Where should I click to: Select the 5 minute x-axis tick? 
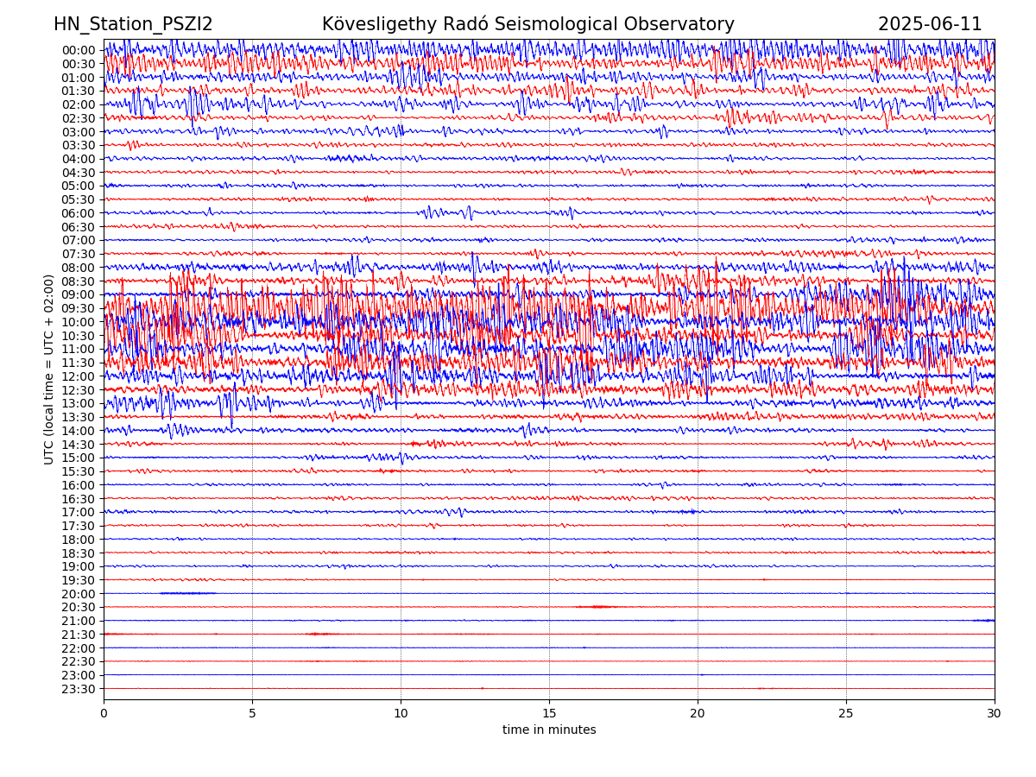[x=252, y=713]
